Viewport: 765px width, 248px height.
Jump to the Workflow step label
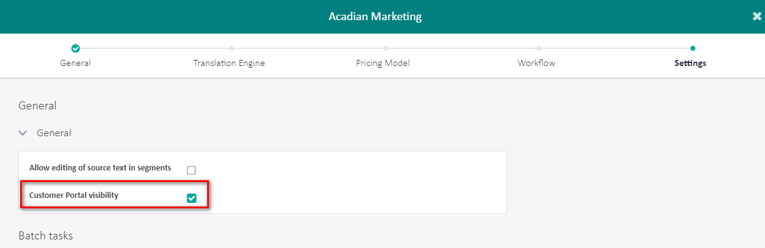[536, 63]
